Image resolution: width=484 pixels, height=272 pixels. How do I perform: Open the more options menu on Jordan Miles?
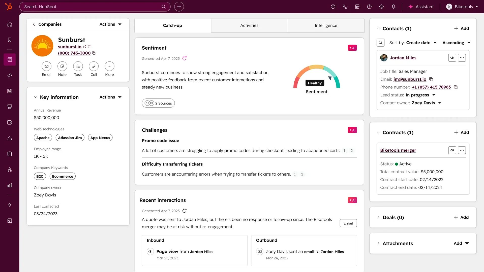[462, 58]
